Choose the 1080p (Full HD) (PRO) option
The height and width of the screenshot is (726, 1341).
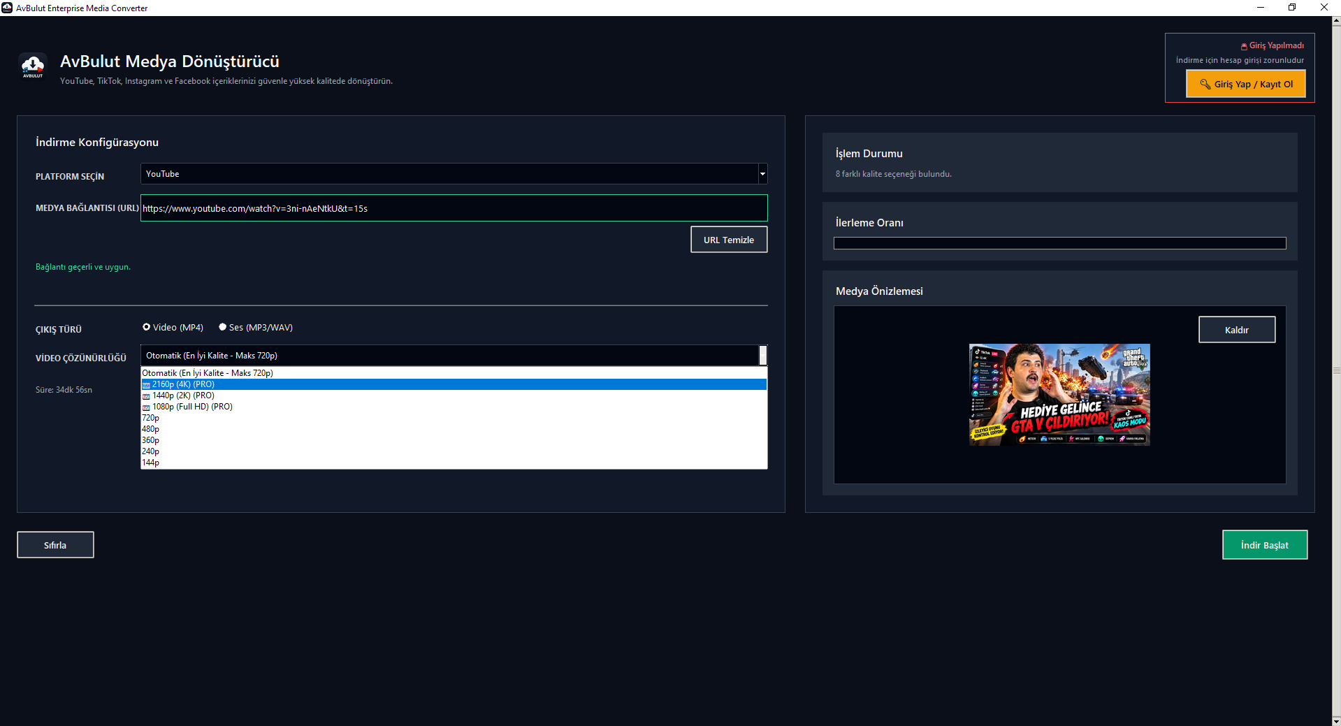pyautogui.click(x=454, y=407)
